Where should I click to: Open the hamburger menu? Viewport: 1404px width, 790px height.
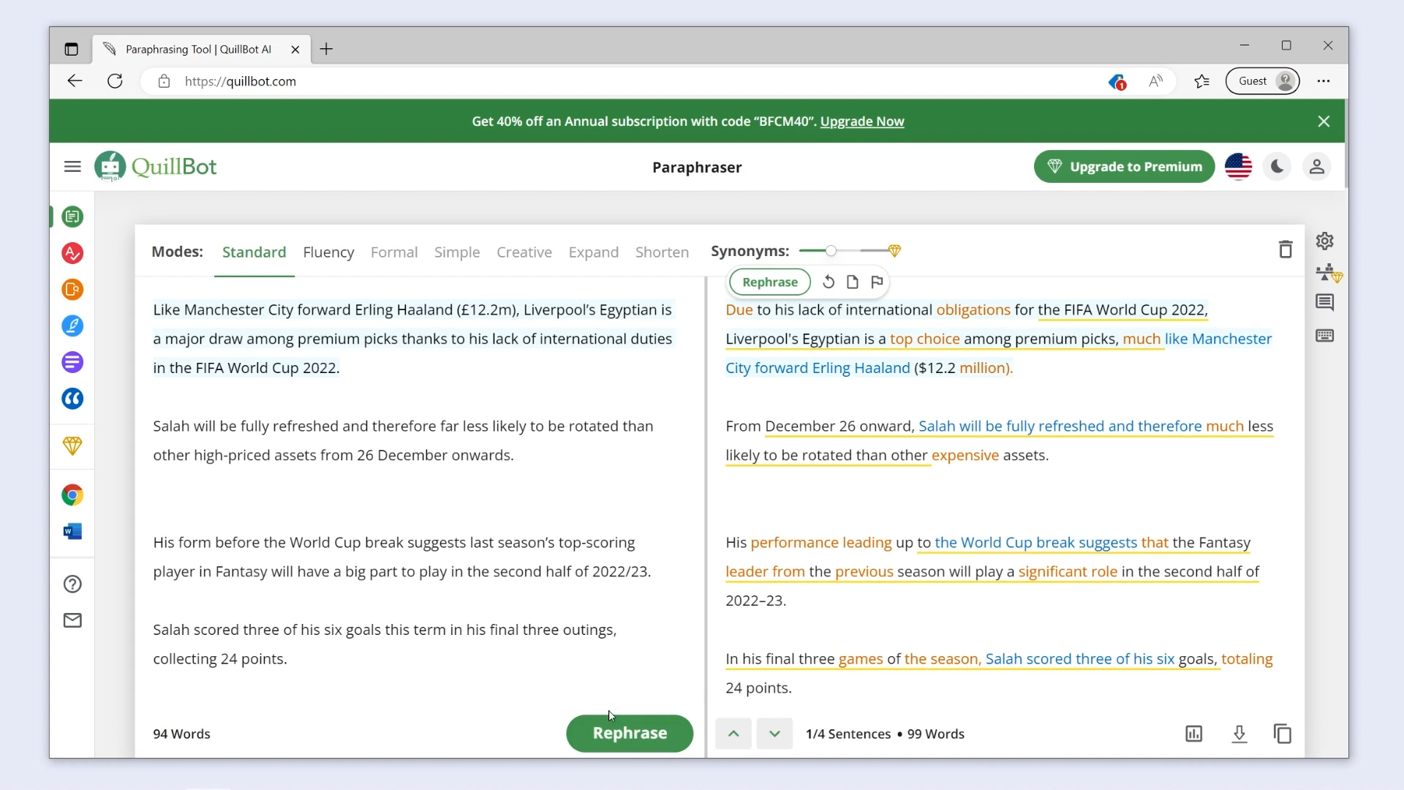(72, 167)
